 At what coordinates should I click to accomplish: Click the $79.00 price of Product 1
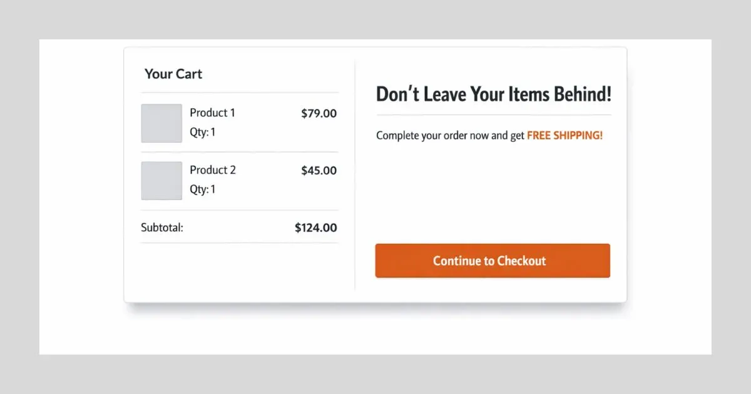click(318, 113)
